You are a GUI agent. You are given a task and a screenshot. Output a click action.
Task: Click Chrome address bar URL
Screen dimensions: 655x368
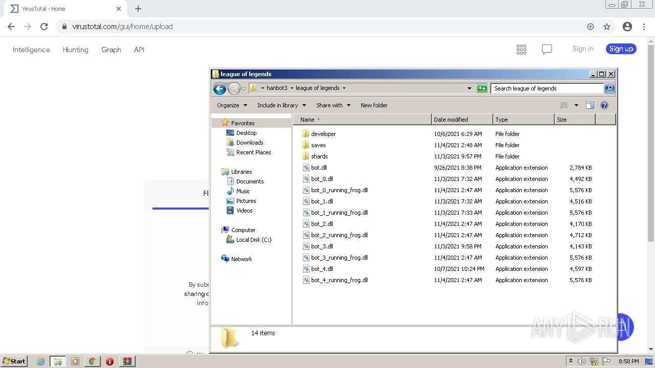122,27
